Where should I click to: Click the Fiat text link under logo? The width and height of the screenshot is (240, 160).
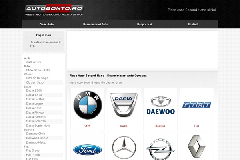coord(196,126)
